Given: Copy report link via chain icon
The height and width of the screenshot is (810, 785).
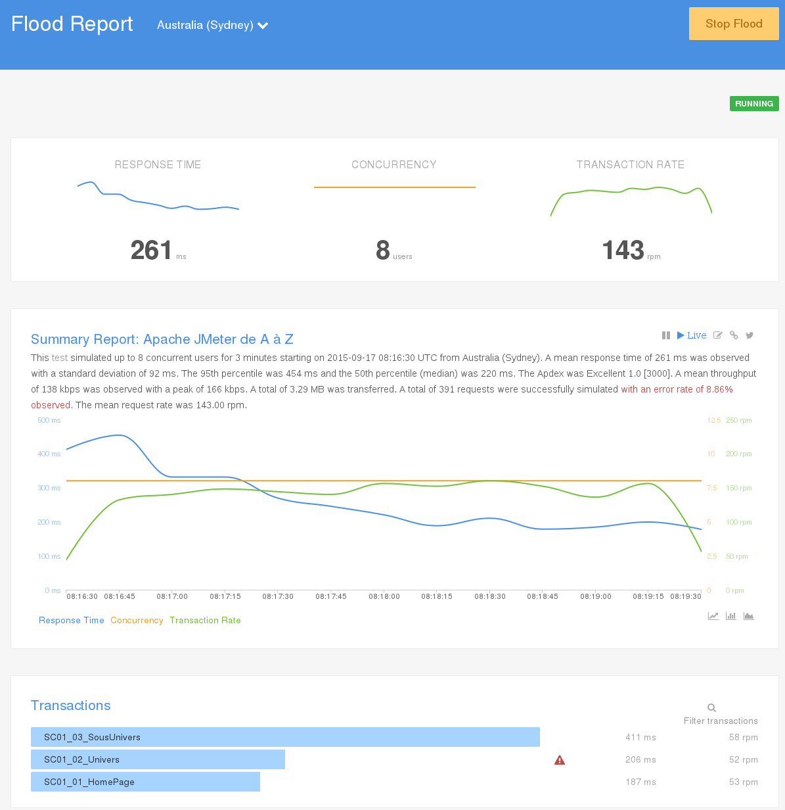Looking at the screenshot, I should click(x=734, y=335).
